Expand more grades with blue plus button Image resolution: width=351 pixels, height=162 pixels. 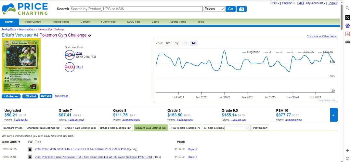334,115
